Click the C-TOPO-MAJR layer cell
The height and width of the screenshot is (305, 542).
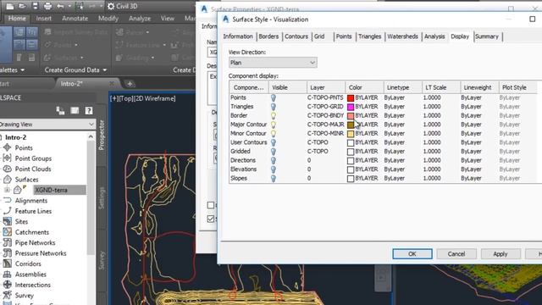tap(325, 125)
